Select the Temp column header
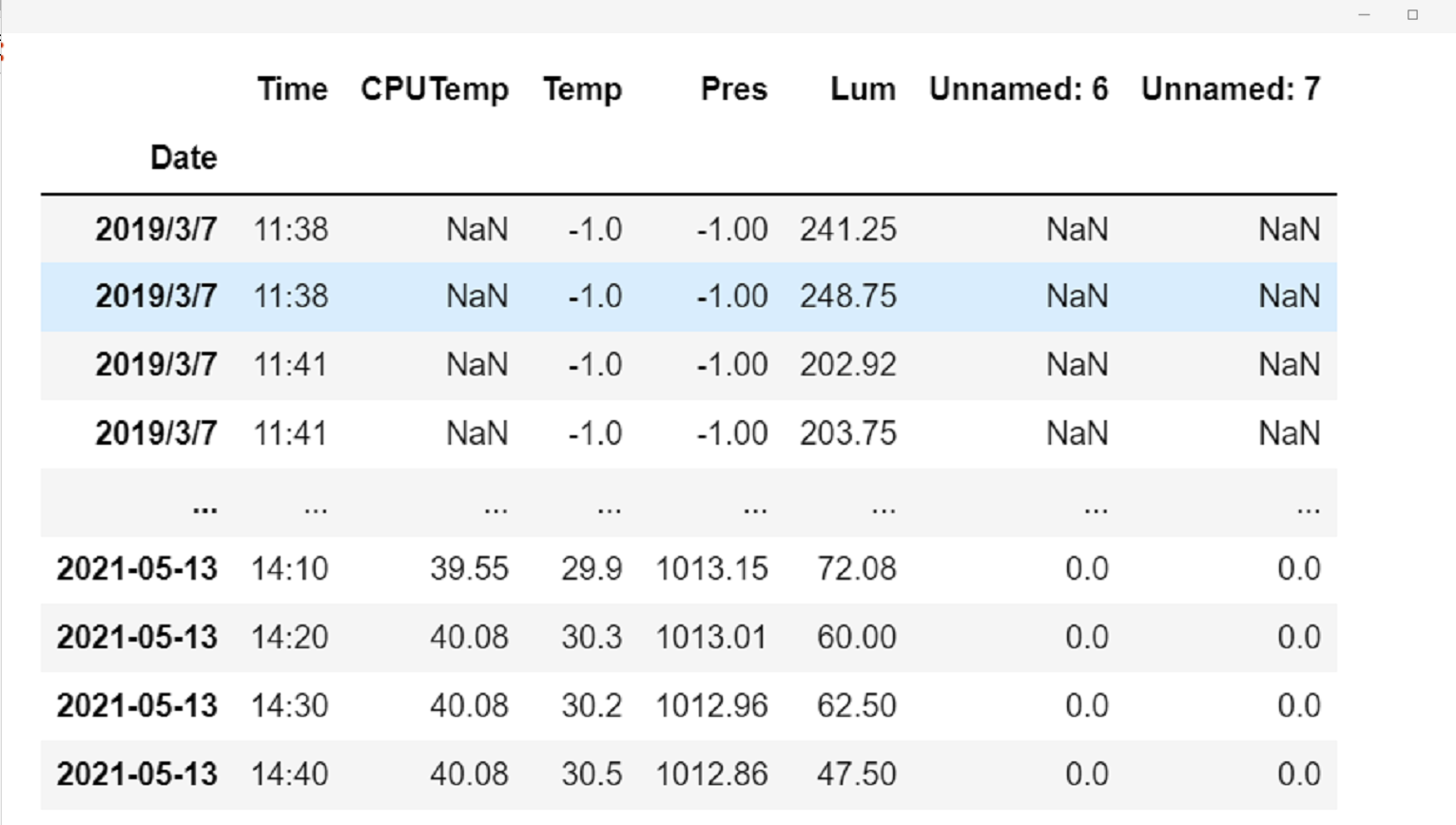This screenshot has width=1456, height=825. click(582, 89)
